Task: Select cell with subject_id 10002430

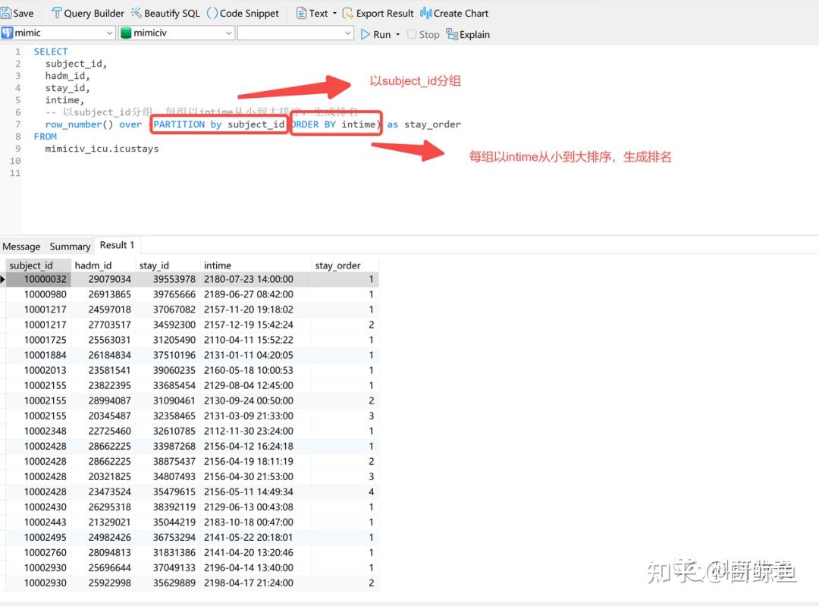Action: (x=38, y=506)
